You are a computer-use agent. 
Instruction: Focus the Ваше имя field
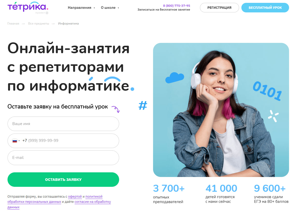63,124
